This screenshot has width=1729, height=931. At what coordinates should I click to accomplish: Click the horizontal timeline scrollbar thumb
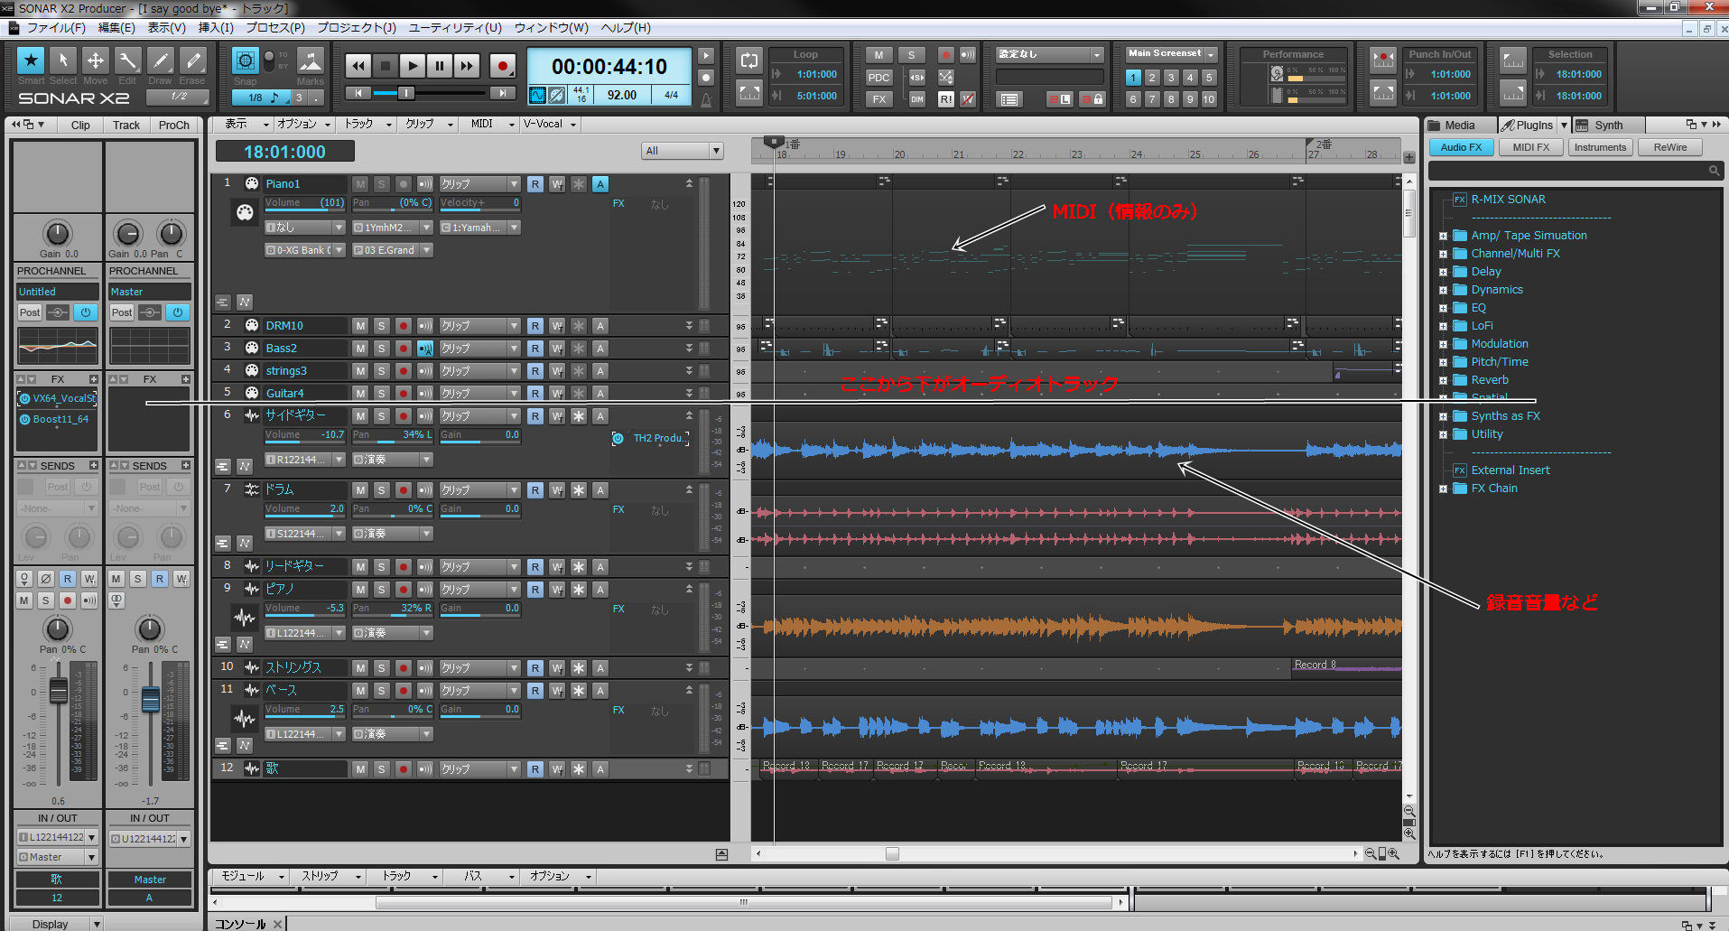point(892,853)
